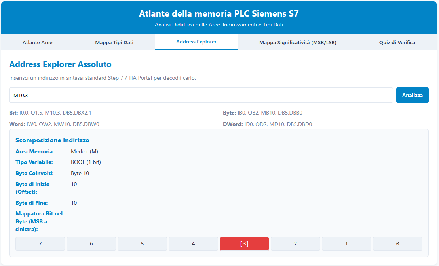This screenshot has height=266, width=439.
Task: Click the Byte di Inizio (Offset) label
Action: 32,188
